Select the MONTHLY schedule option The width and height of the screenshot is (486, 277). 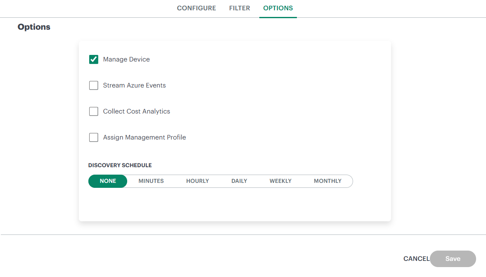tap(327, 181)
